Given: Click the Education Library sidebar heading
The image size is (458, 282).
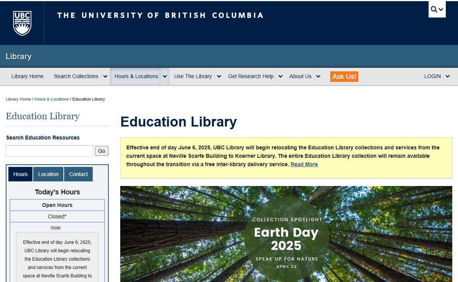Looking at the screenshot, I should [x=43, y=116].
